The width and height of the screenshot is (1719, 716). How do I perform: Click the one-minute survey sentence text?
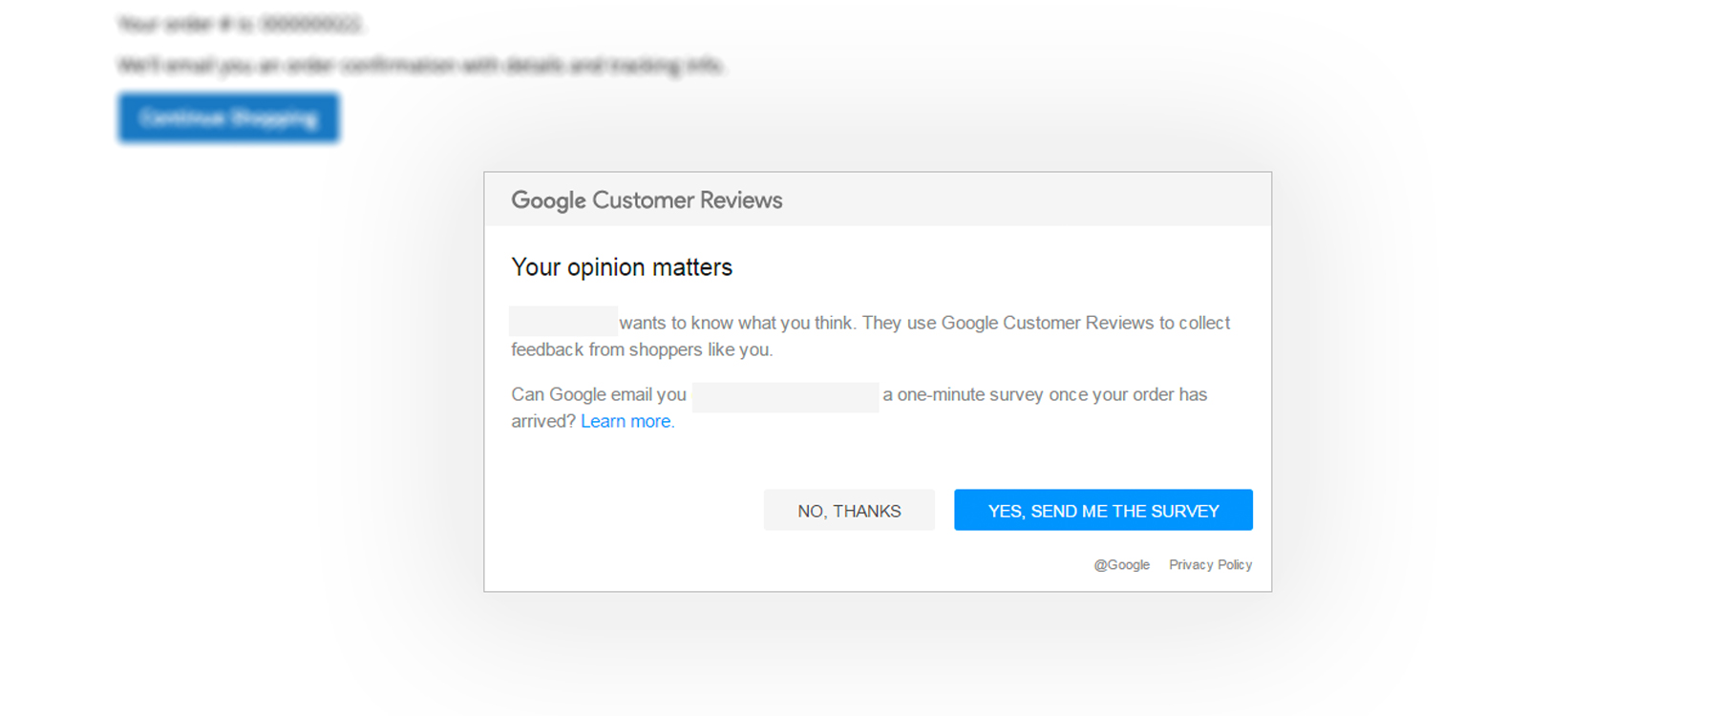[x=1044, y=395]
